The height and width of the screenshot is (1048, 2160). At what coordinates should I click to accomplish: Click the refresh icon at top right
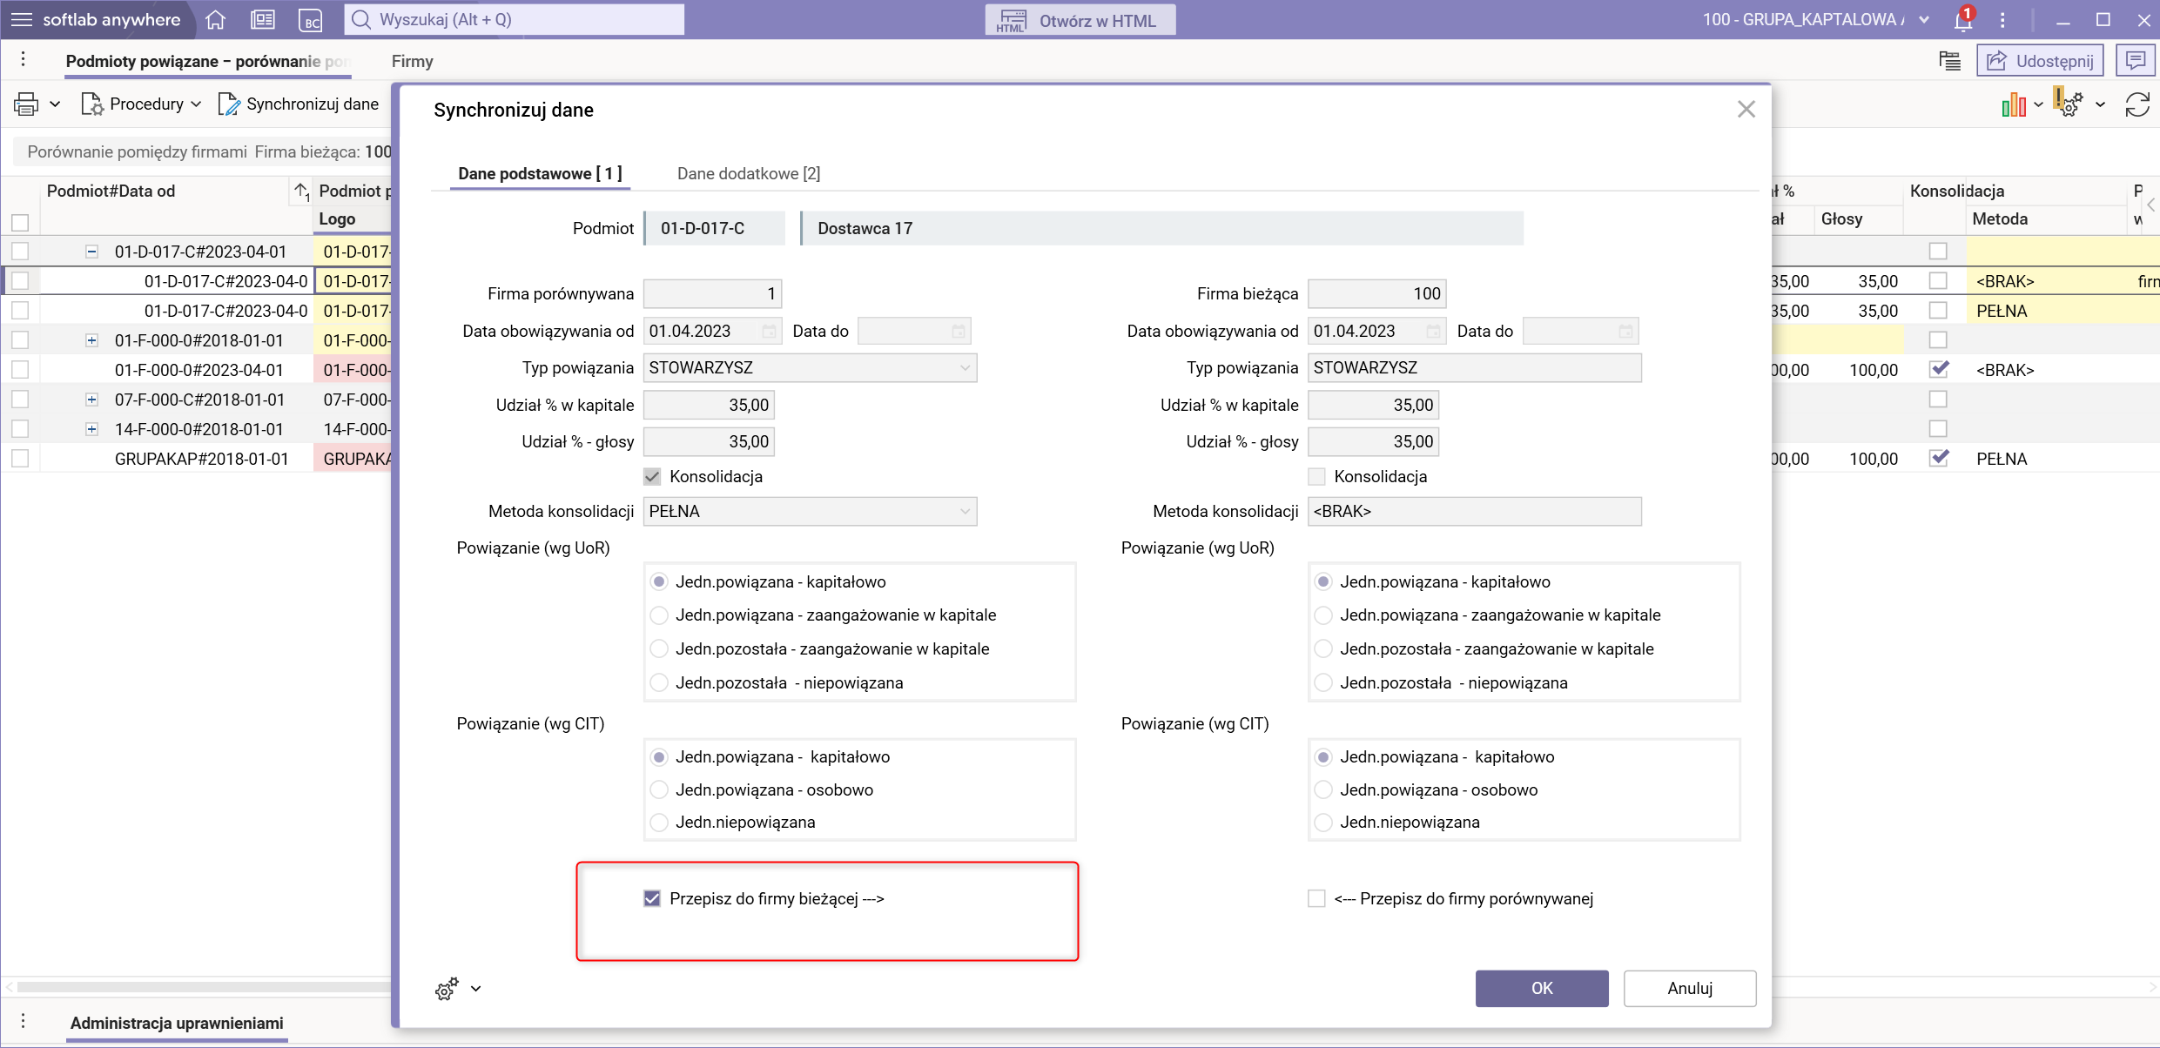[2137, 104]
